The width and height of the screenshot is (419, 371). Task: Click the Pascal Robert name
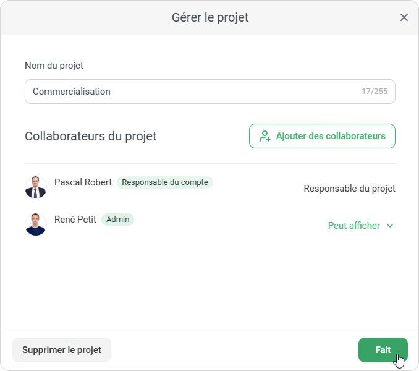(83, 182)
